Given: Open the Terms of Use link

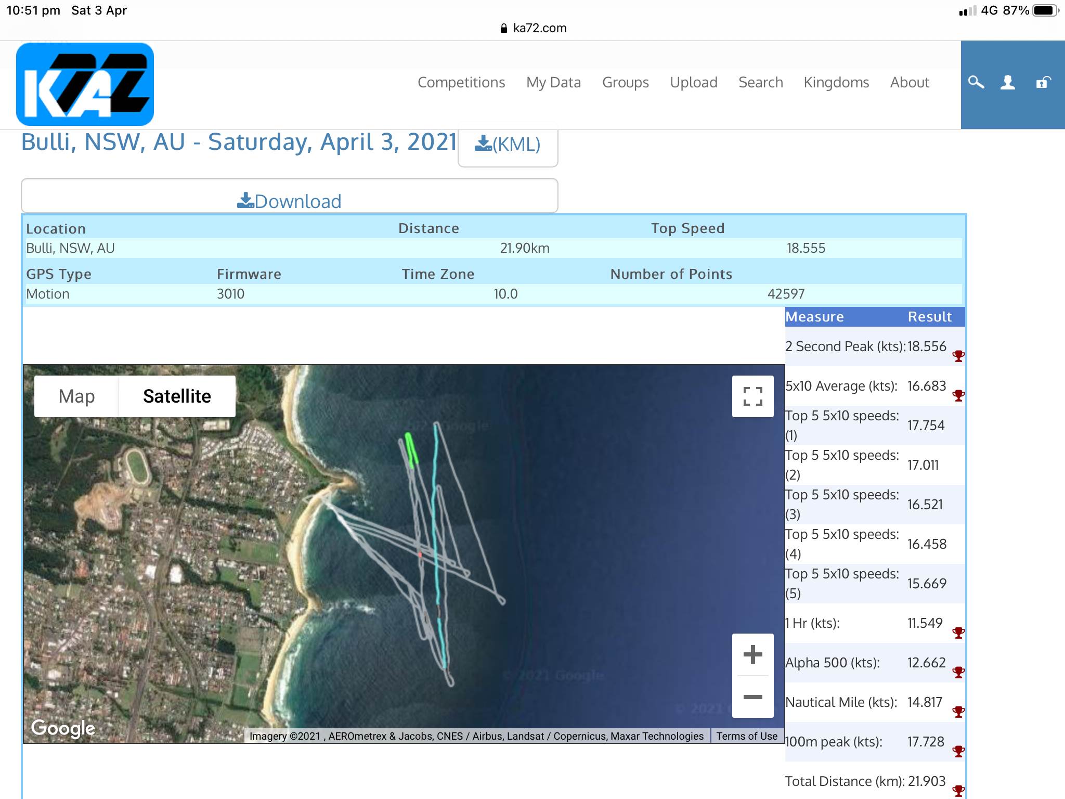Looking at the screenshot, I should 747,736.
